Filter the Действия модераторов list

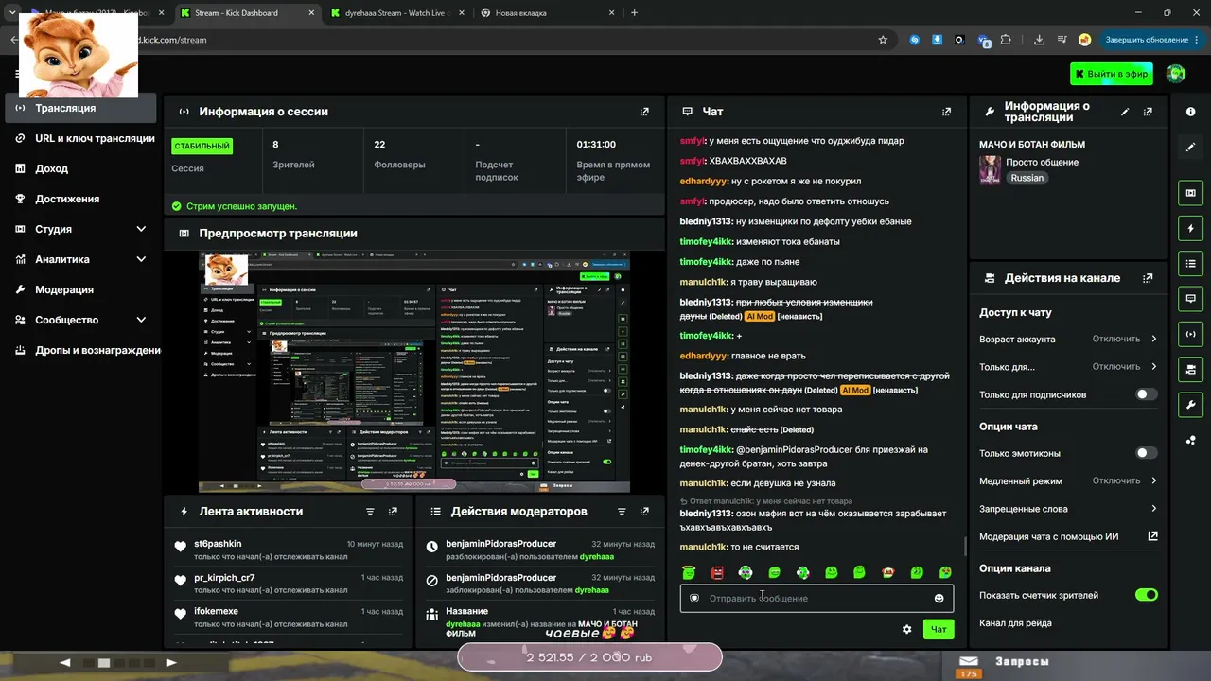coord(622,512)
